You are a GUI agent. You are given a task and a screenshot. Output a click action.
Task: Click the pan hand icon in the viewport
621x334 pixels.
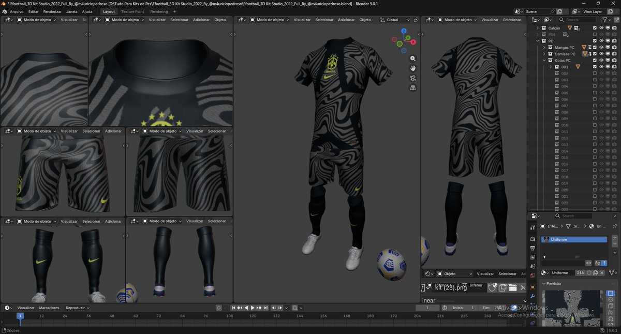click(x=413, y=68)
